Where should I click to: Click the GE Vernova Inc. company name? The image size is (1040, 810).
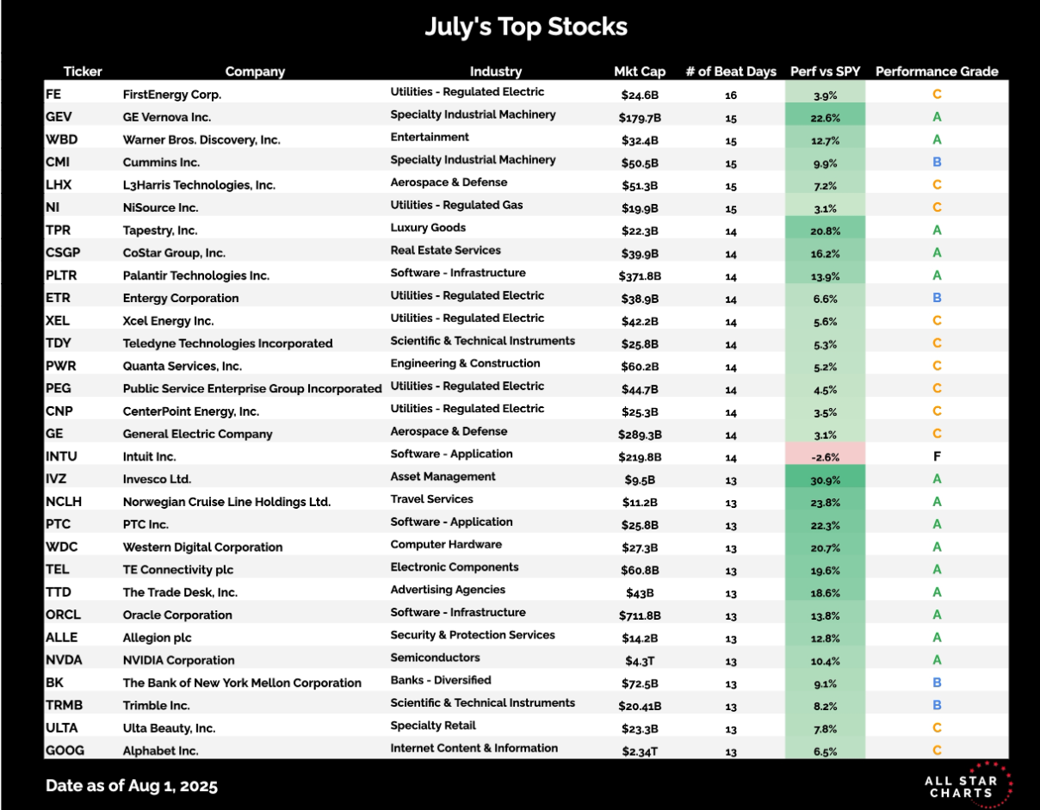(x=167, y=117)
